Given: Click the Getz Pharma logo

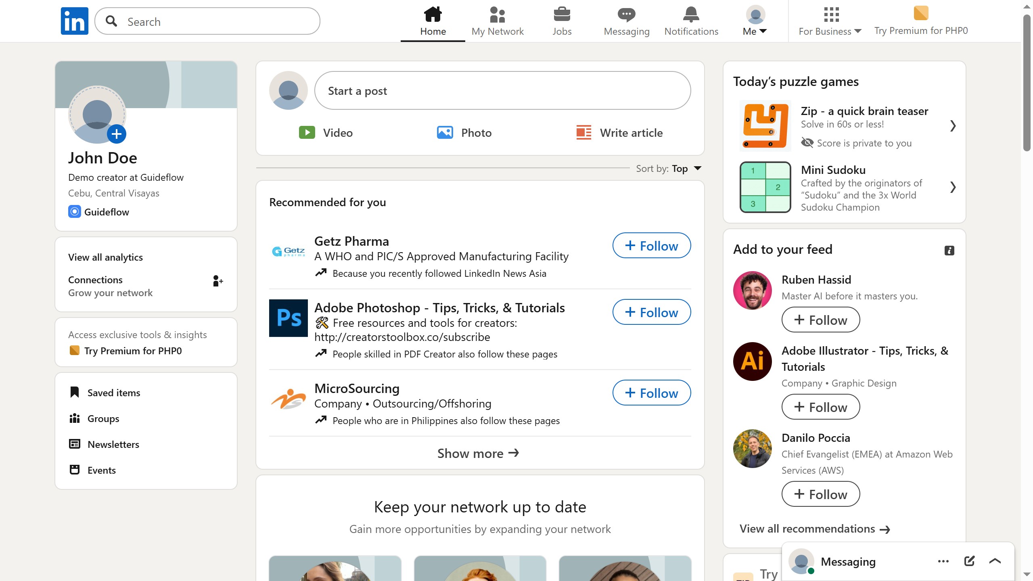Looking at the screenshot, I should (x=289, y=252).
